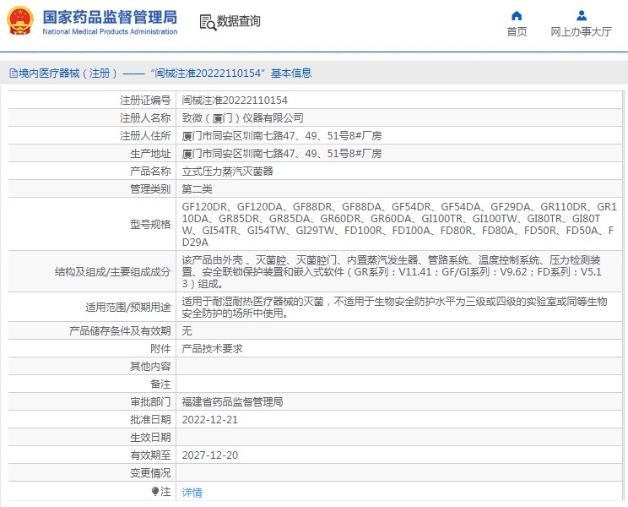Image resolution: width=628 pixels, height=507 pixels.
Task: Click the 首页 home icon
Action: coord(517,15)
